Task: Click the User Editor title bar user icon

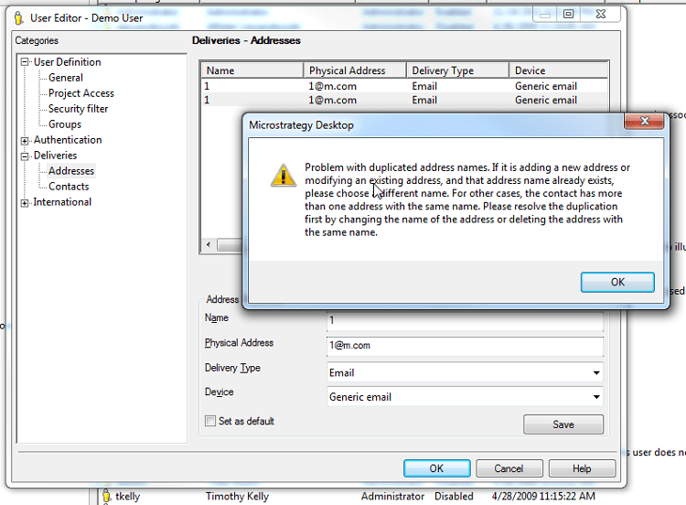Action: (x=18, y=18)
